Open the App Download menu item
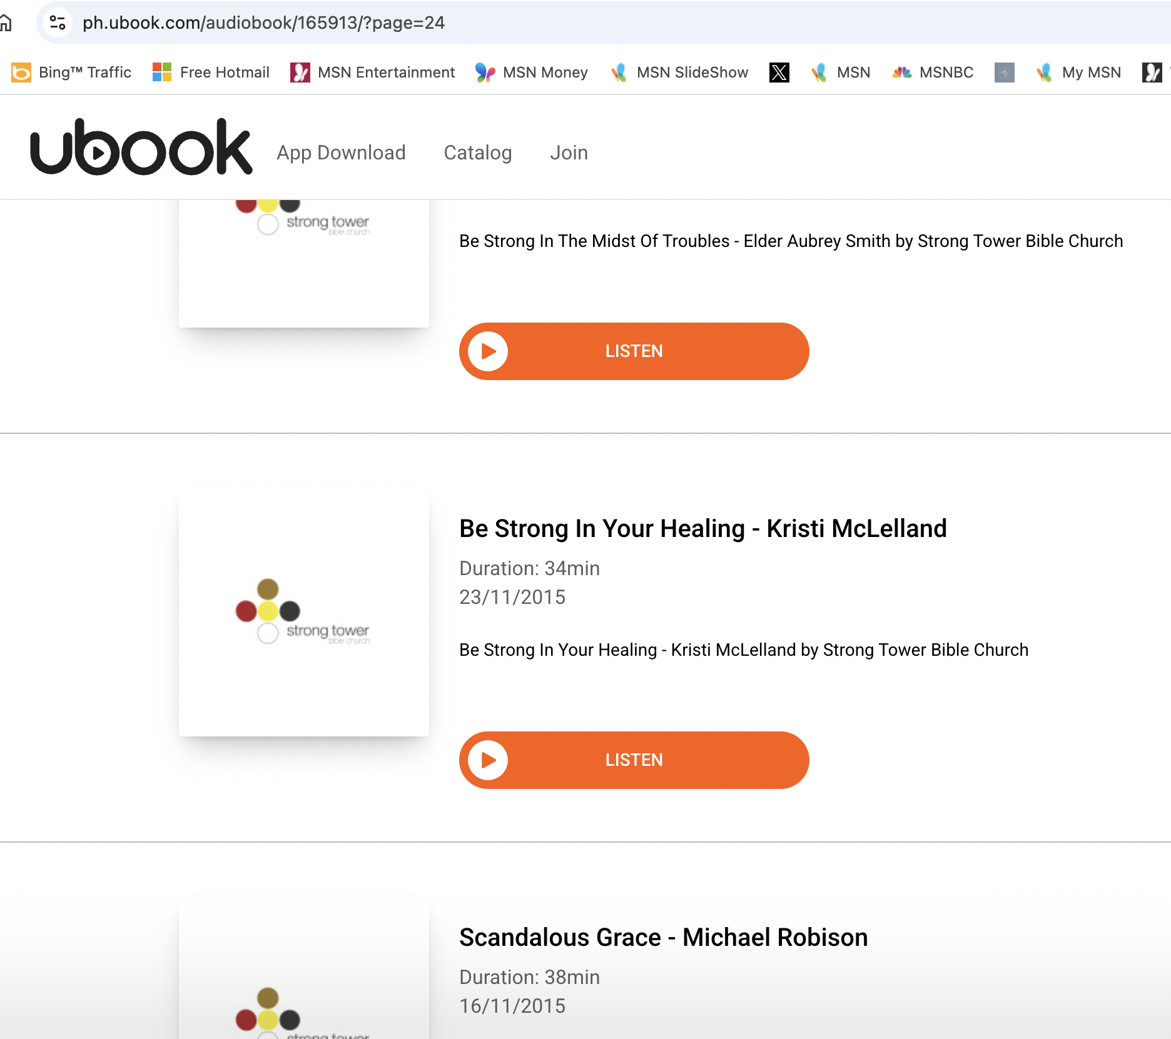Screen dimensions: 1171x1039 tap(341, 153)
